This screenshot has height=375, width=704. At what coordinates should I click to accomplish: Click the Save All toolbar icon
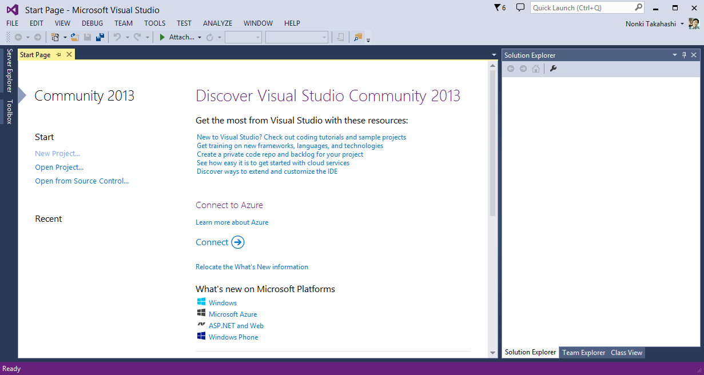click(x=100, y=37)
